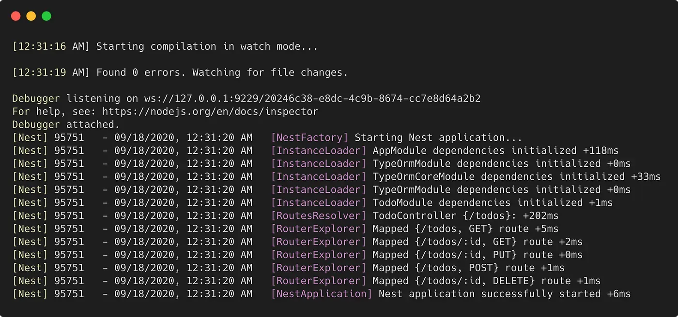678x317 pixels.
Task: Click the [RoutesResolver] log tag
Action: tap(319, 216)
